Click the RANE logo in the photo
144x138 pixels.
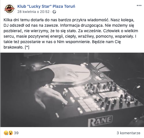click(100, 121)
